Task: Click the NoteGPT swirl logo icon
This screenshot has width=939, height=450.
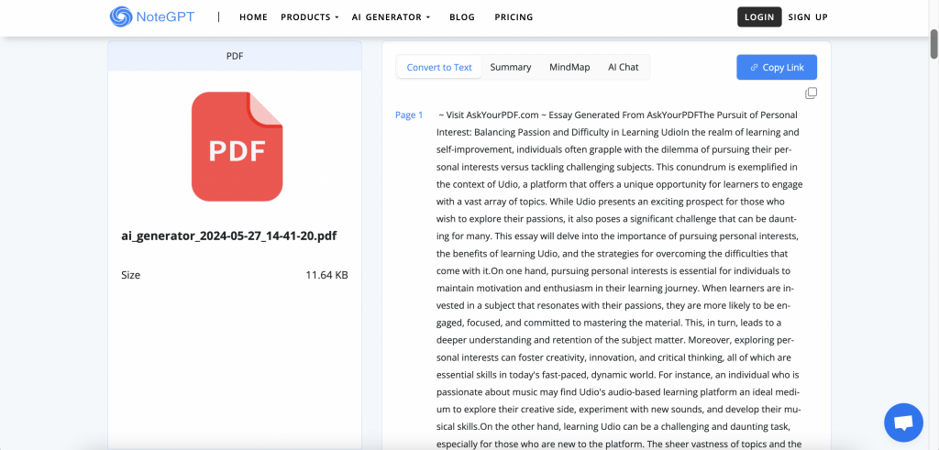Action: click(x=120, y=16)
